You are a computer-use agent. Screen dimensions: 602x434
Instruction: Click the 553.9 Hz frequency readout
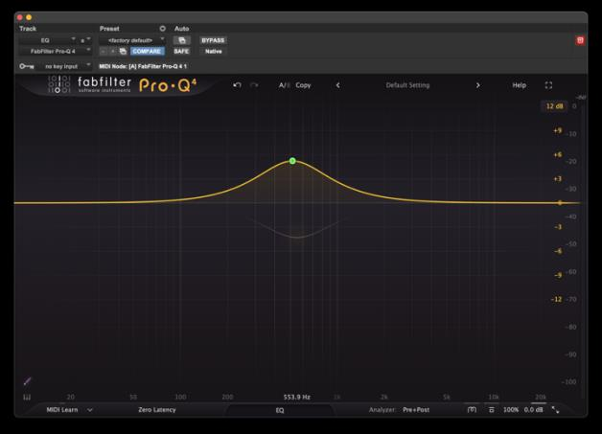297,397
